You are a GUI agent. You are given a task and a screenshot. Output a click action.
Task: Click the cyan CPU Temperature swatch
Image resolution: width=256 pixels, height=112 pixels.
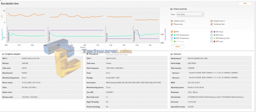tap(175, 35)
